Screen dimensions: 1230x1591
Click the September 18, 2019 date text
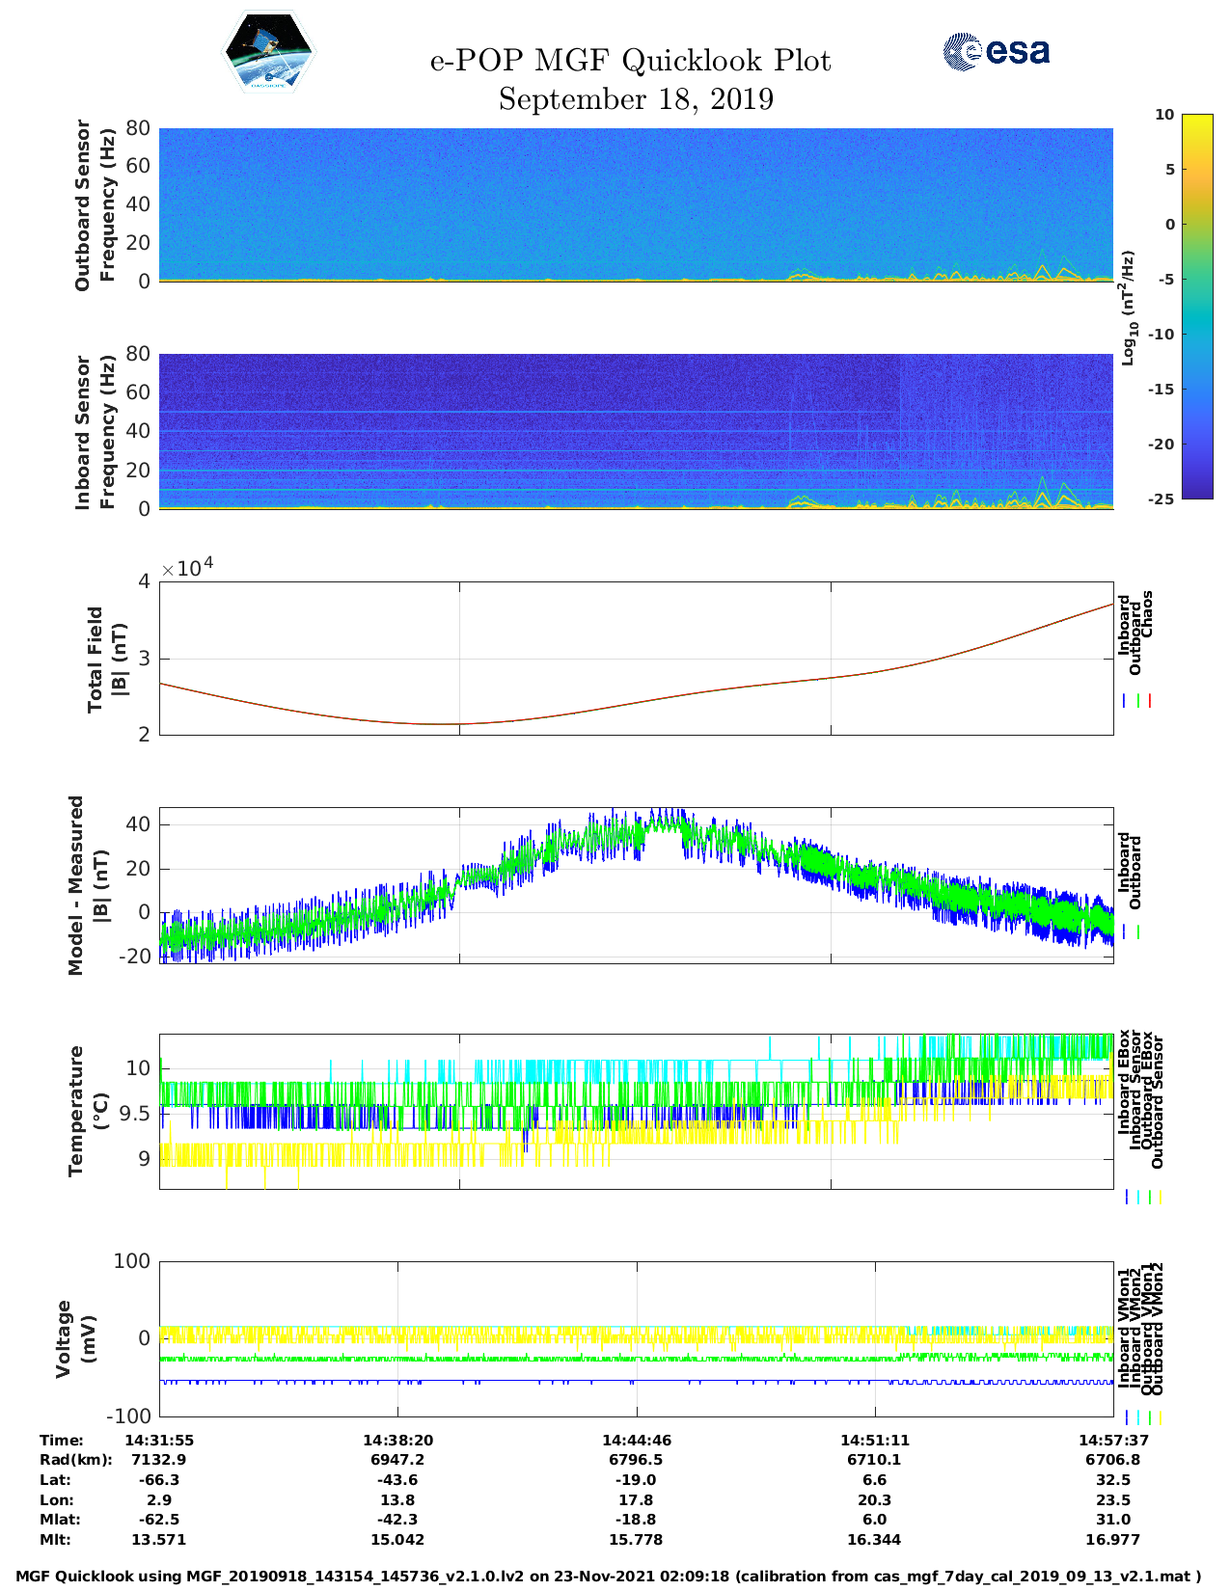point(636,99)
